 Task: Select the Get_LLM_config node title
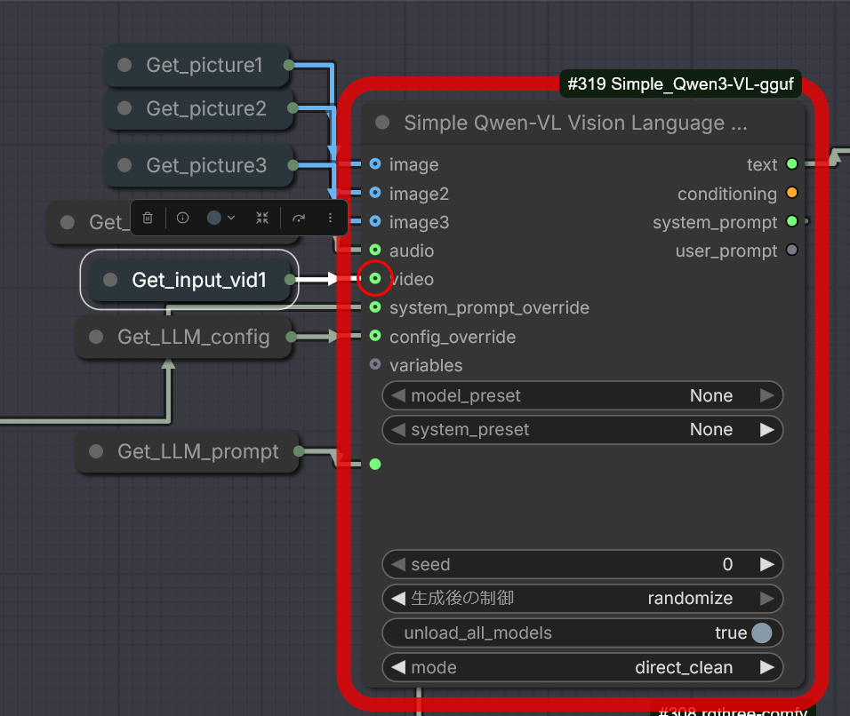[194, 338]
